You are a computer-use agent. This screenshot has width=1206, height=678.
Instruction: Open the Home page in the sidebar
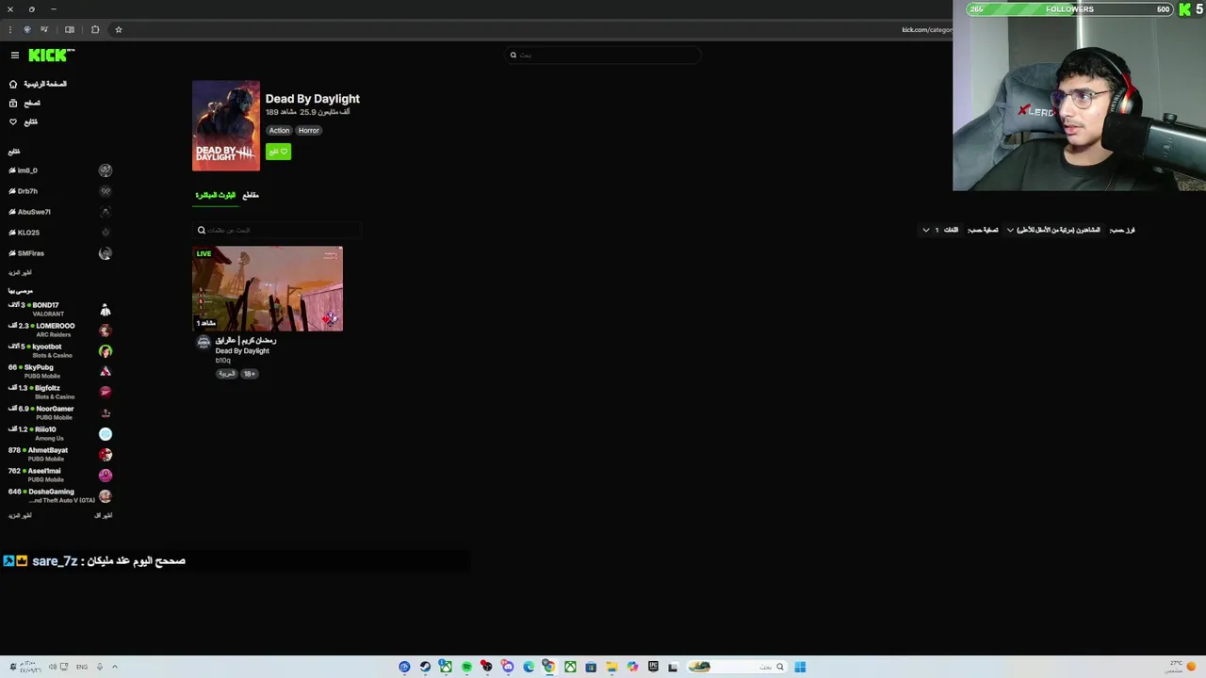point(38,84)
